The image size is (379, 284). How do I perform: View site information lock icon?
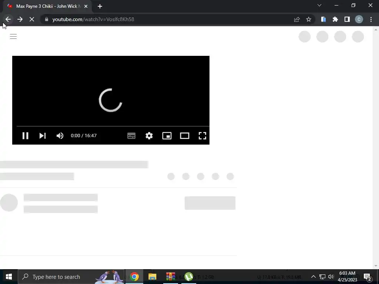[x=47, y=19]
